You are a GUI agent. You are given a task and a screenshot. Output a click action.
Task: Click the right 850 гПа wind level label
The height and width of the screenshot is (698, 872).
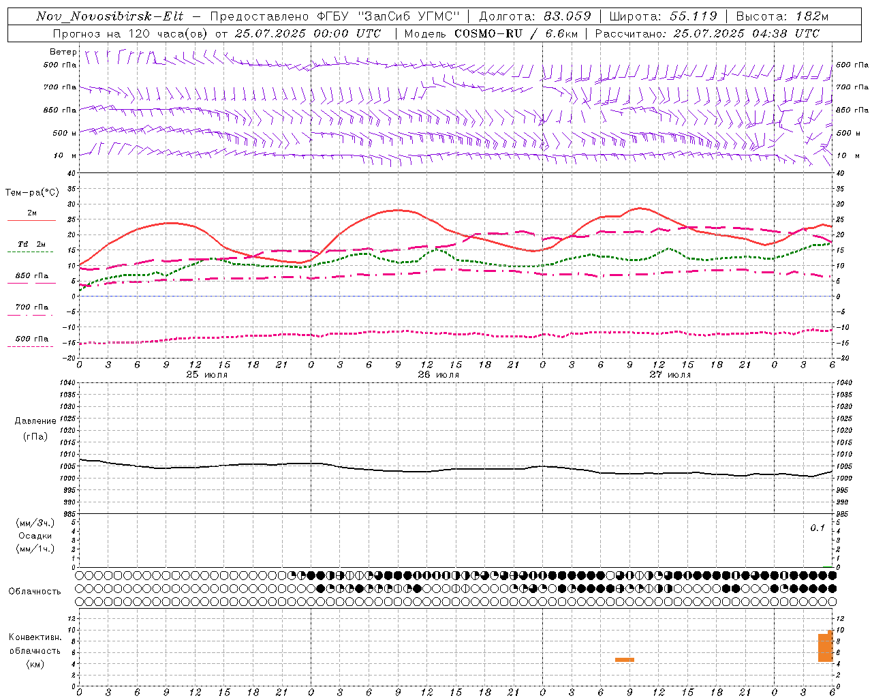click(852, 110)
